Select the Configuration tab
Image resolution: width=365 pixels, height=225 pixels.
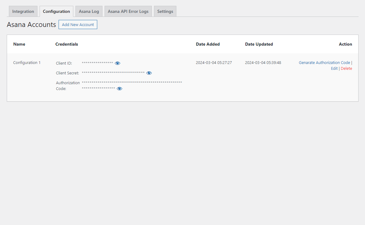click(56, 11)
